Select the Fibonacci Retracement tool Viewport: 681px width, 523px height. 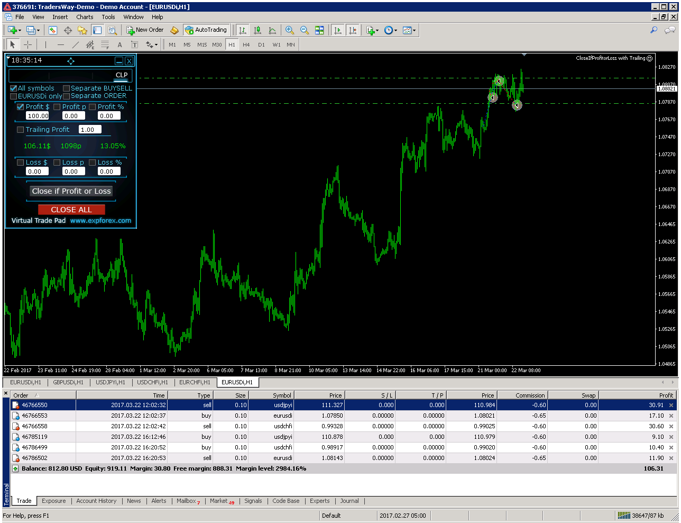tap(105, 45)
